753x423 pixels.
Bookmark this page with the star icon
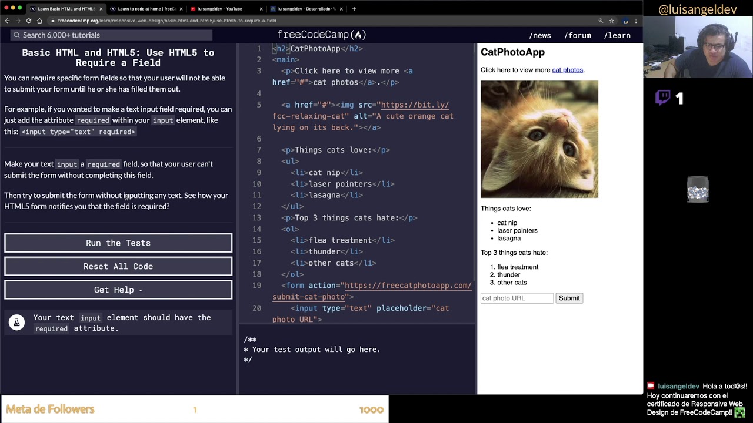pyautogui.click(x=612, y=21)
